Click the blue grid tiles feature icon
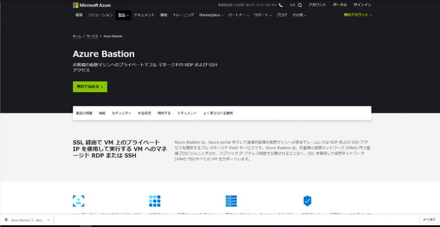The image size is (440, 227). [155, 201]
